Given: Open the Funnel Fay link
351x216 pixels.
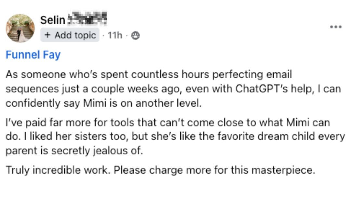Looking at the screenshot, I should point(33,55).
